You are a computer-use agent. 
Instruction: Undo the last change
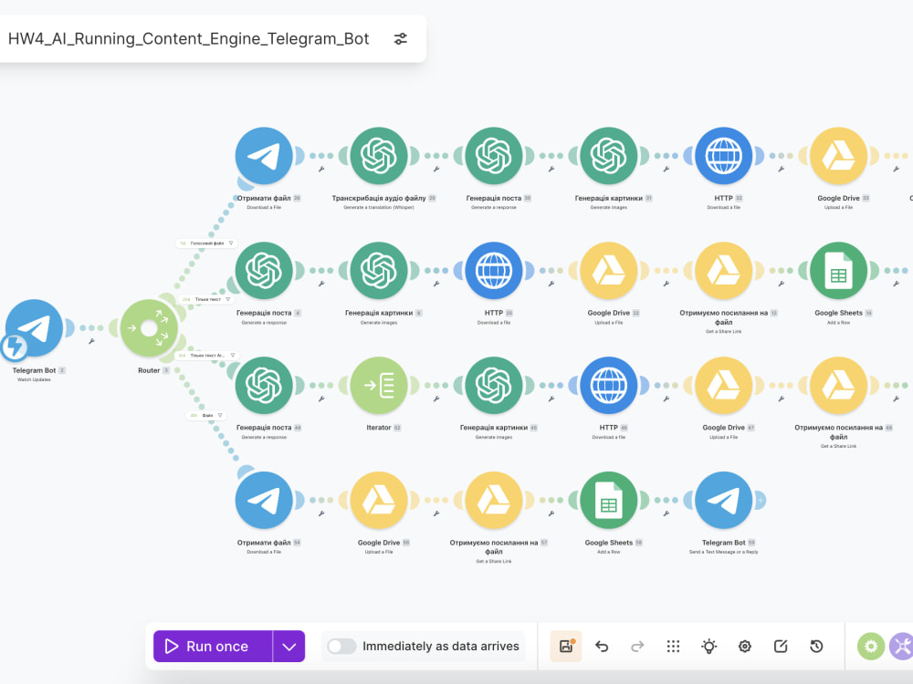(602, 647)
